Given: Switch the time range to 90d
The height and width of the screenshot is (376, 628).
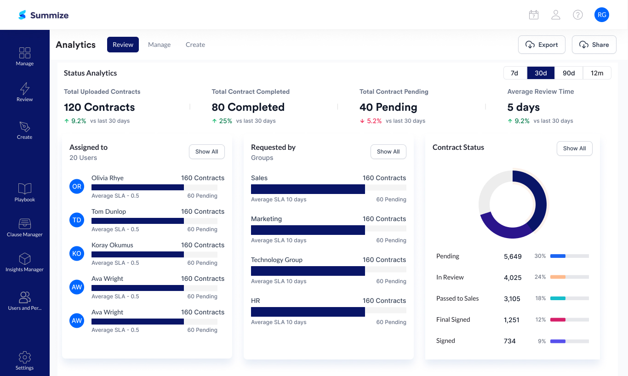Looking at the screenshot, I should click(x=569, y=73).
